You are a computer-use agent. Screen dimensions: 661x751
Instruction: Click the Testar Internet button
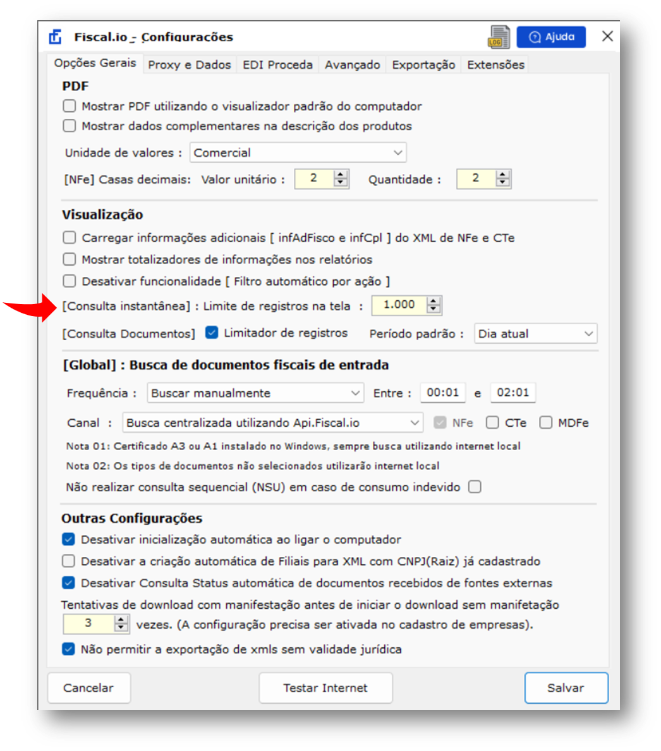click(x=325, y=688)
